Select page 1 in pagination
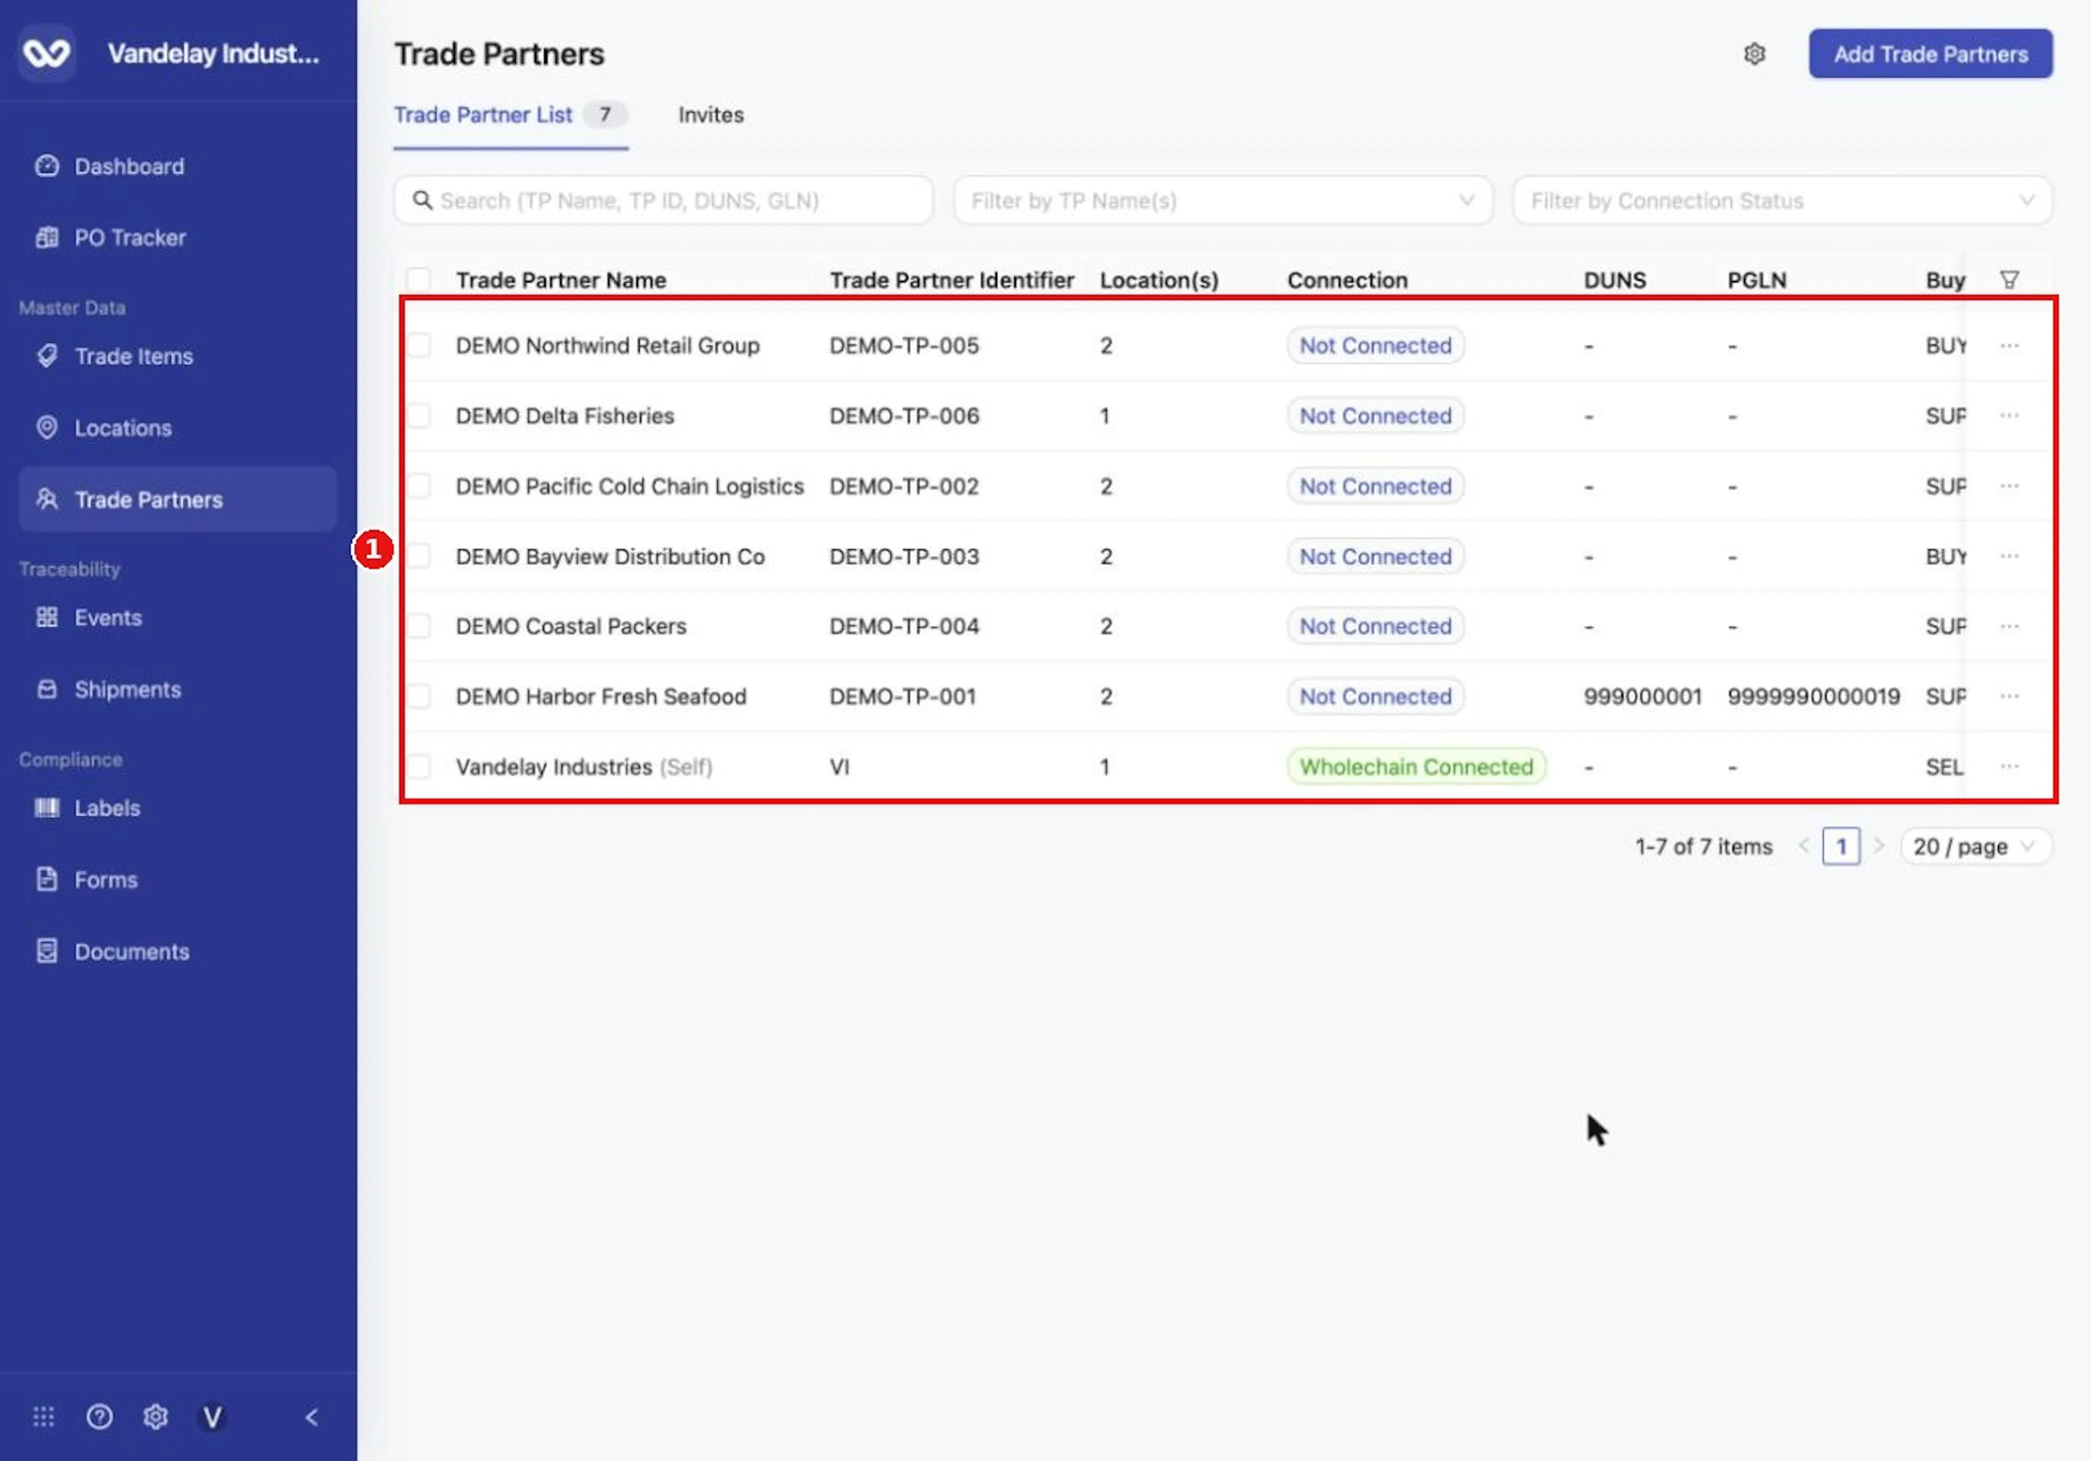 point(1841,846)
